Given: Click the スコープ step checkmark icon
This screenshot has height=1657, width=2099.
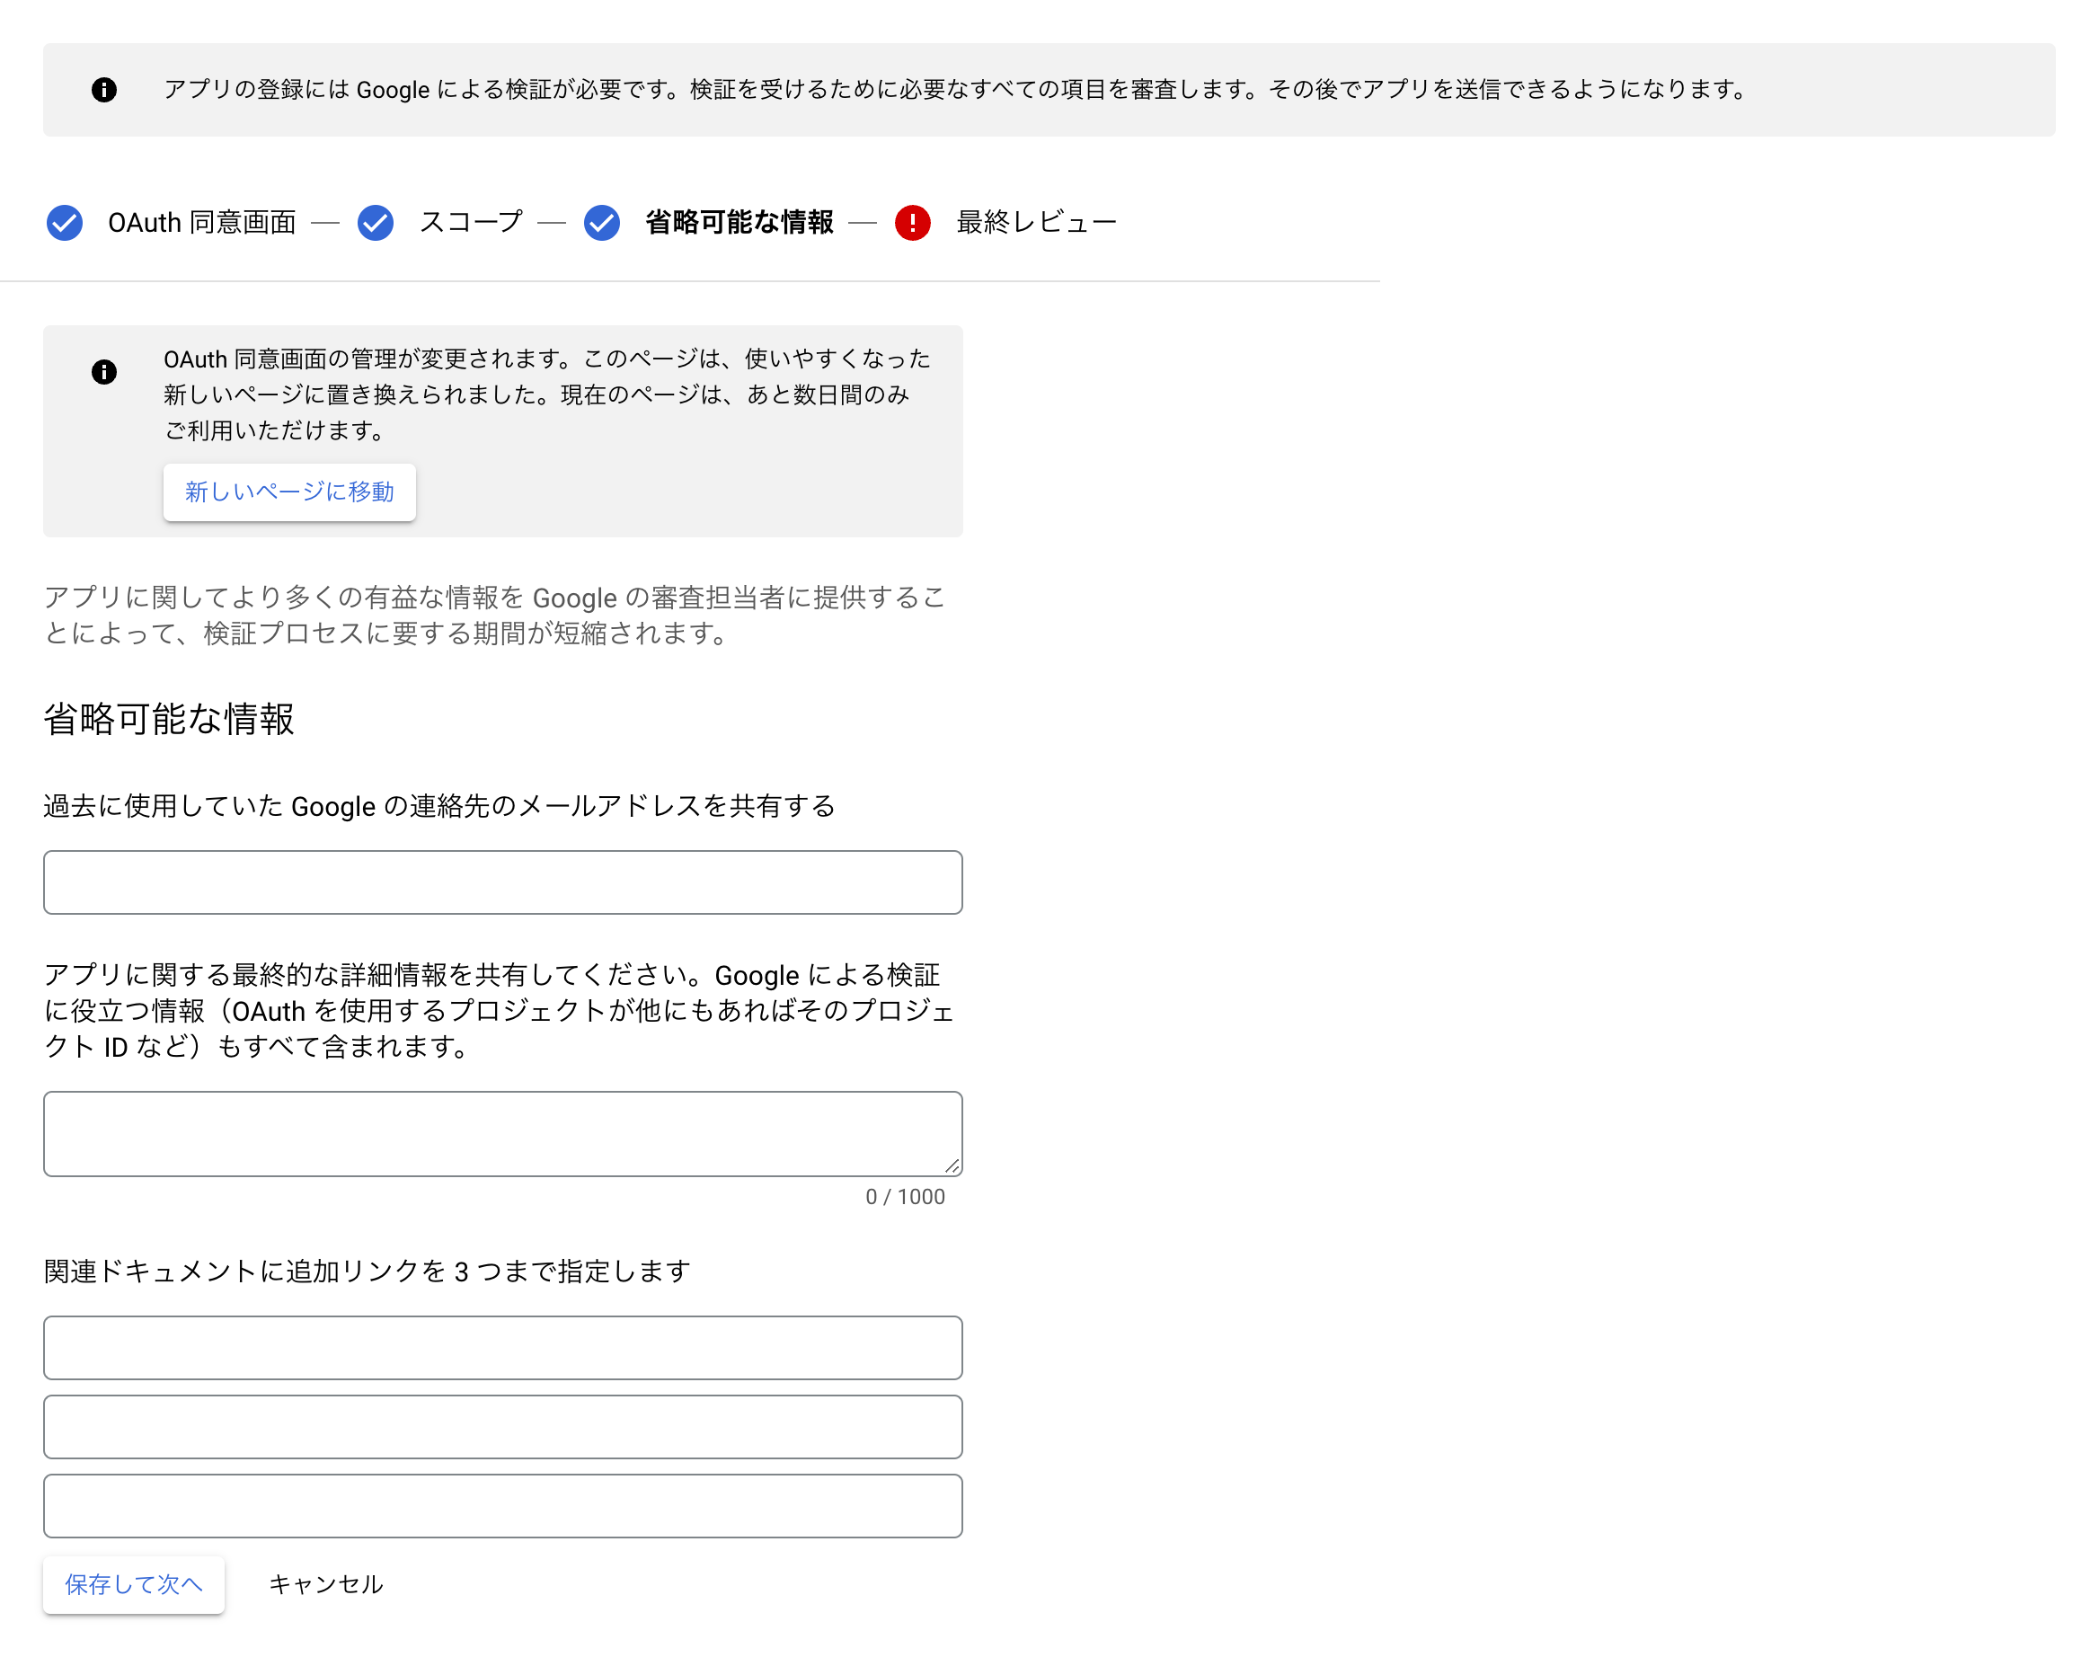Looking at the screenshot, I should (376, 222).
